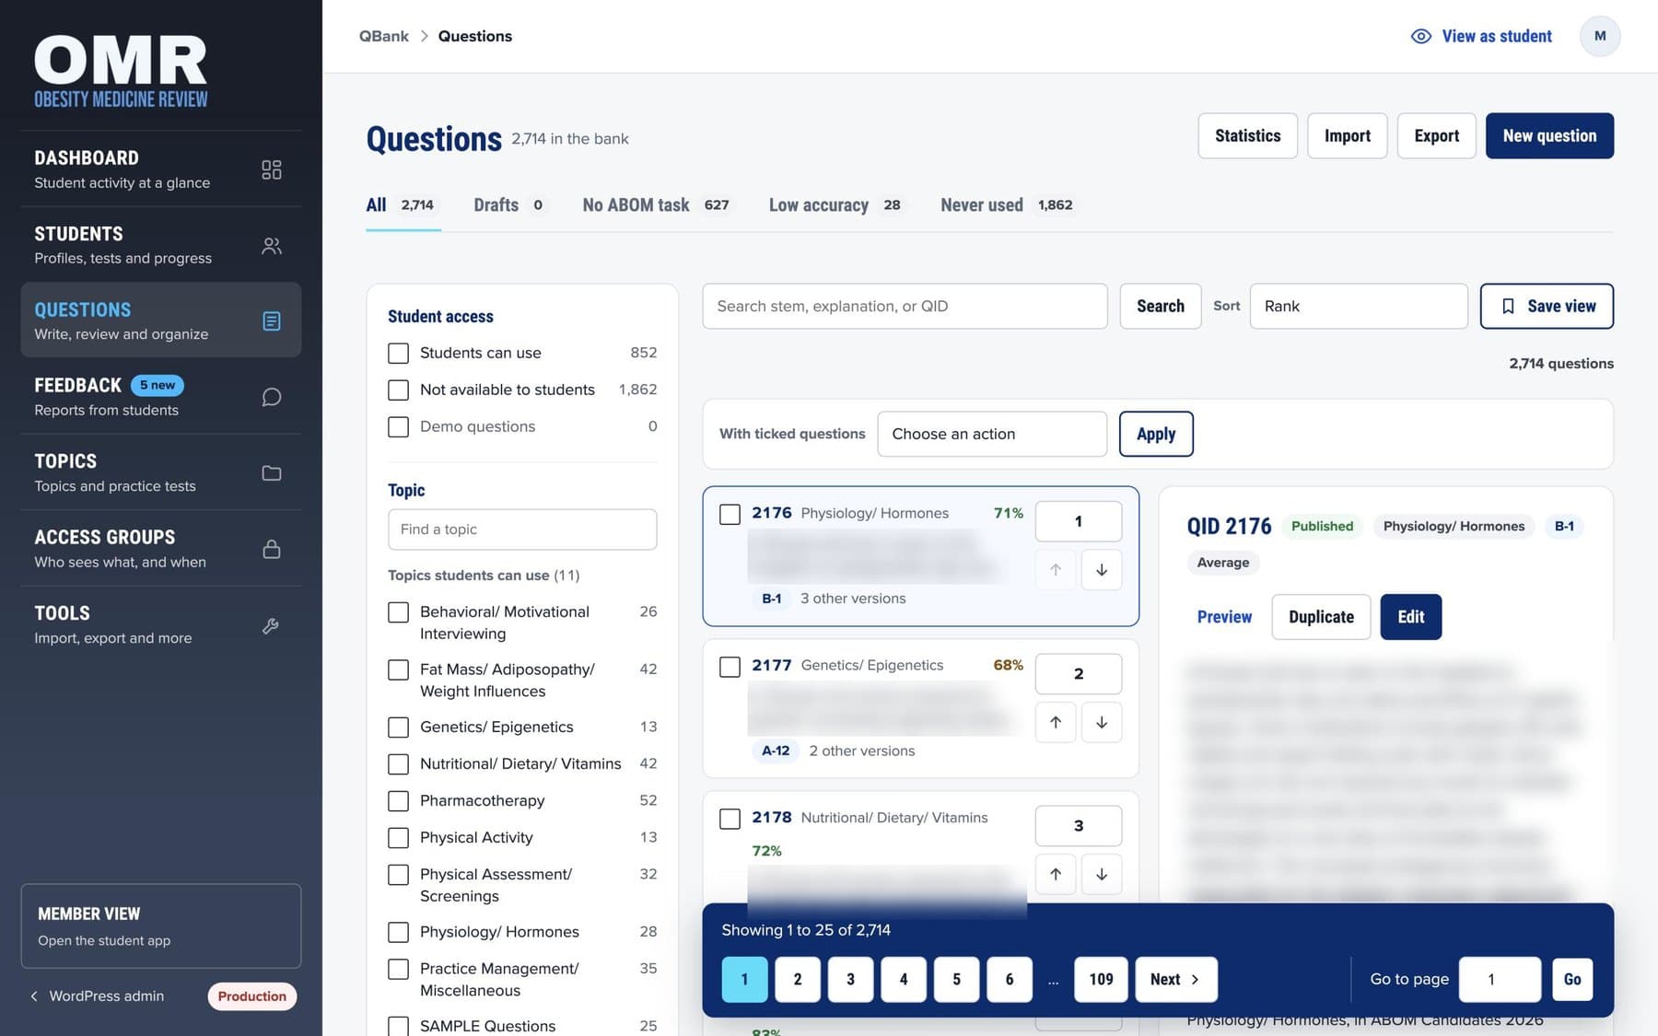Move question 2178 down with arrow

pyautogui.click(x=1102, y=874)
